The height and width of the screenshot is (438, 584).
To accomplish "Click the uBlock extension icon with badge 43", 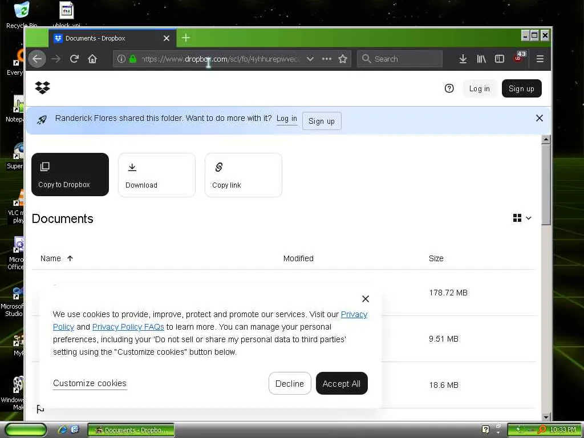I will 520,57.
